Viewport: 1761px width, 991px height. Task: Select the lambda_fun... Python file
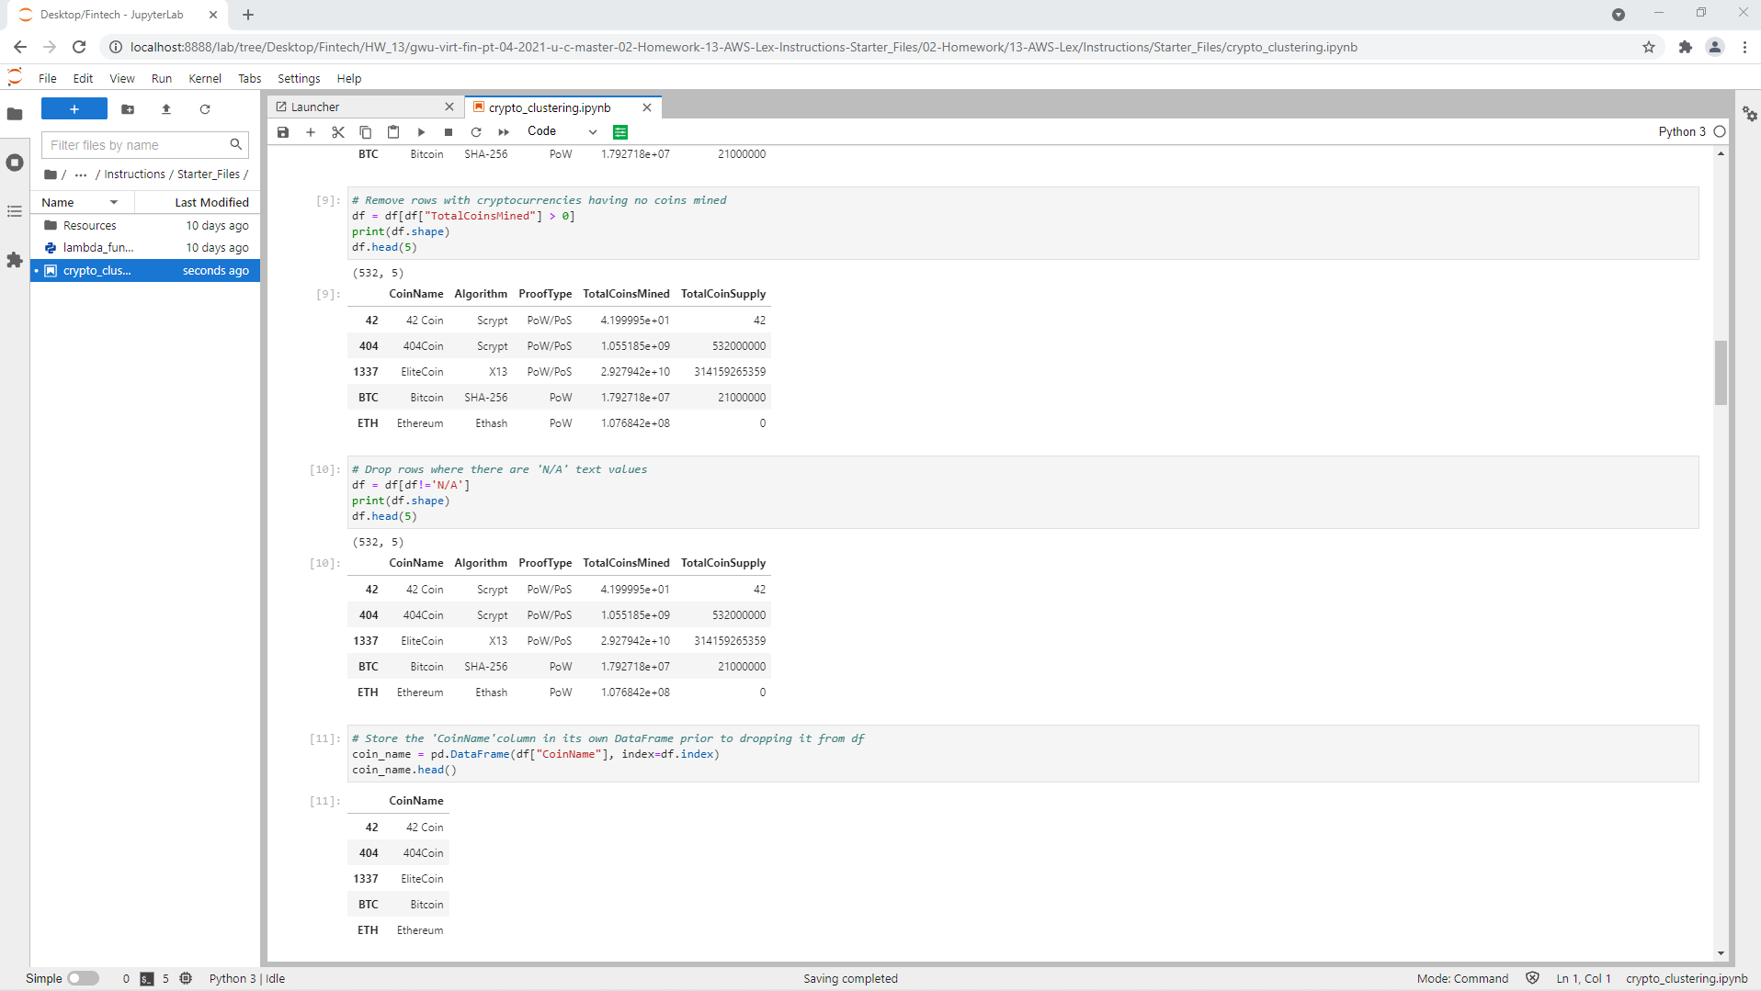tap(145, 248)
